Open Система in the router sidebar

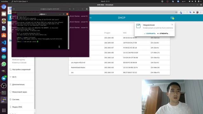(14, 99)
